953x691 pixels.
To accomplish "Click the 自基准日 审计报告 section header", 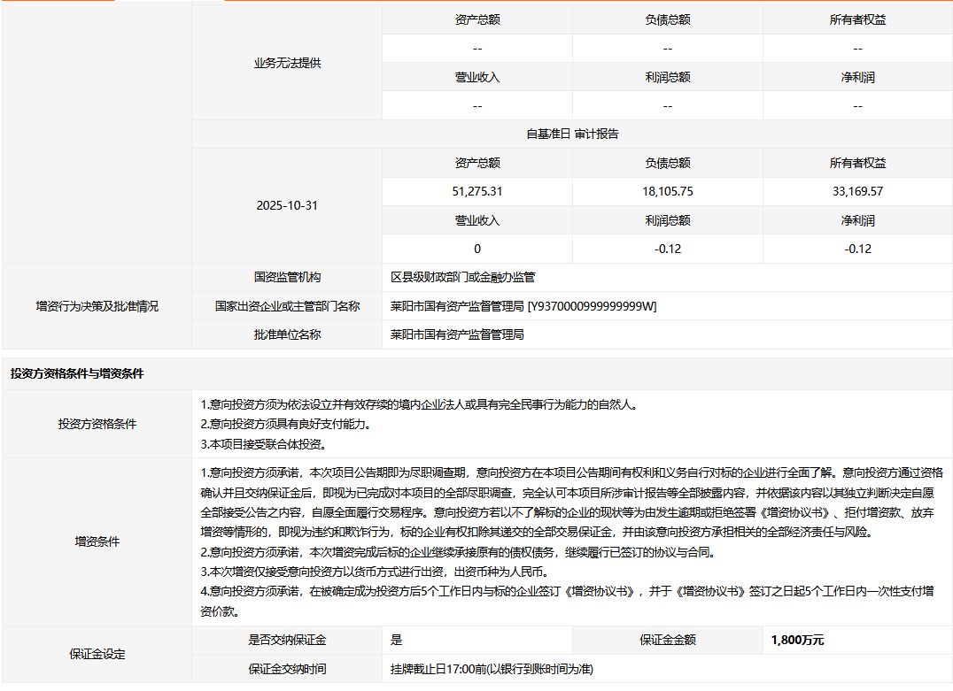I will (x=572, y=134).
